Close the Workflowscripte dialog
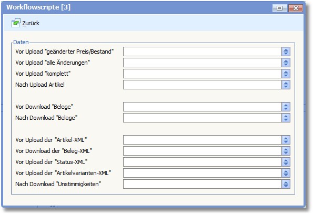Image resolution: width=313 pixels, height=215 pixels. (296, 8)
